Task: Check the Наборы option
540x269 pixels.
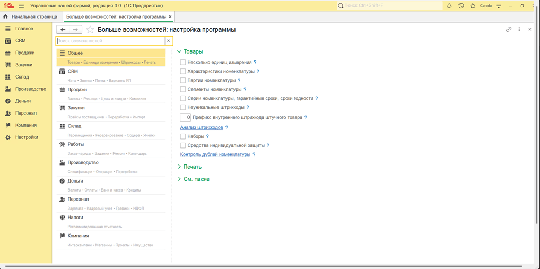Action: [183, 136]
